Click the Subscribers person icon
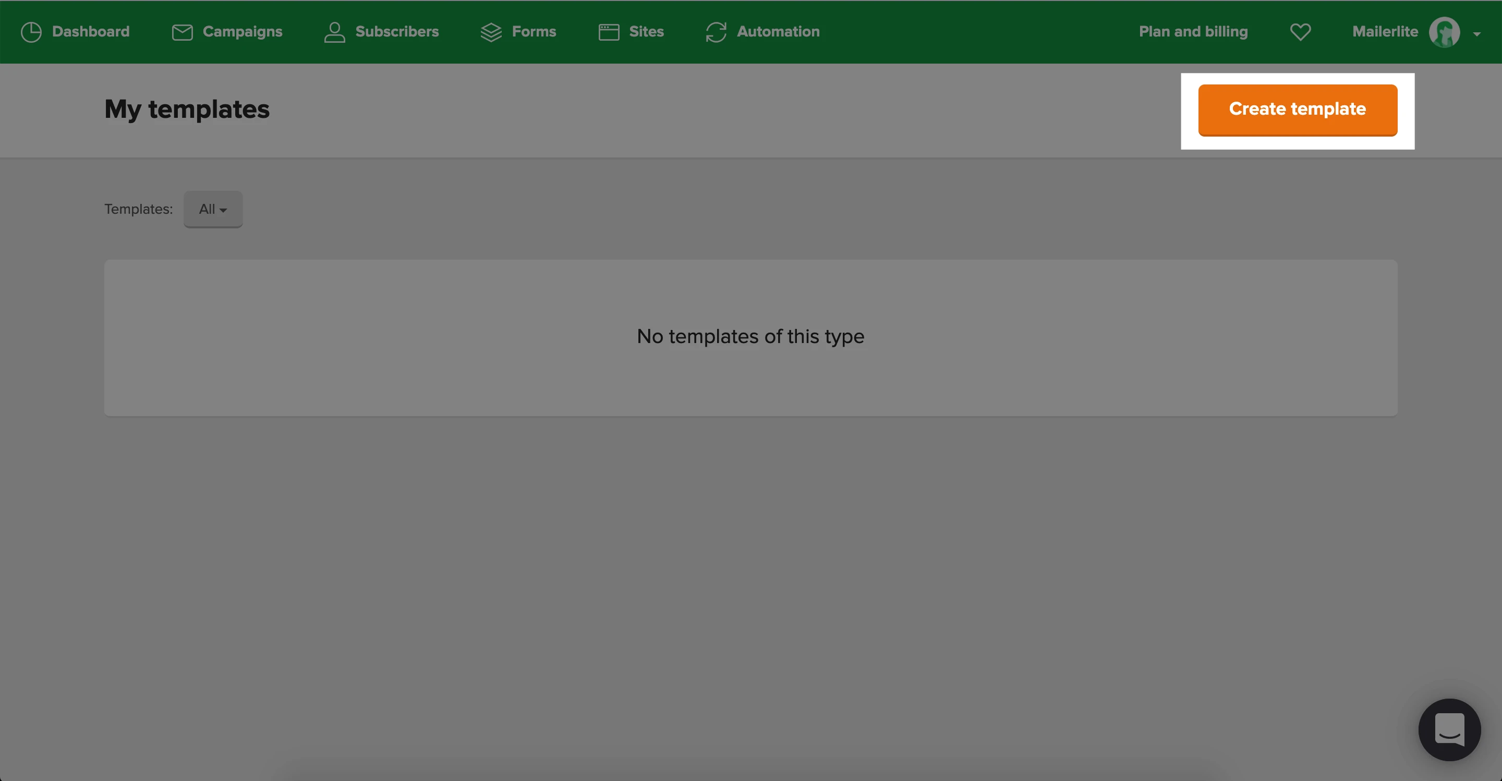Screen dimensions: 1502x781 click(334, 32)
